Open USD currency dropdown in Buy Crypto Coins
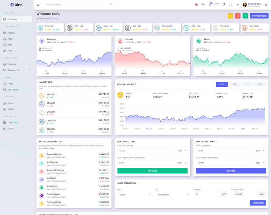The height and width of the screenshot is (215, 271). point(180,151)
